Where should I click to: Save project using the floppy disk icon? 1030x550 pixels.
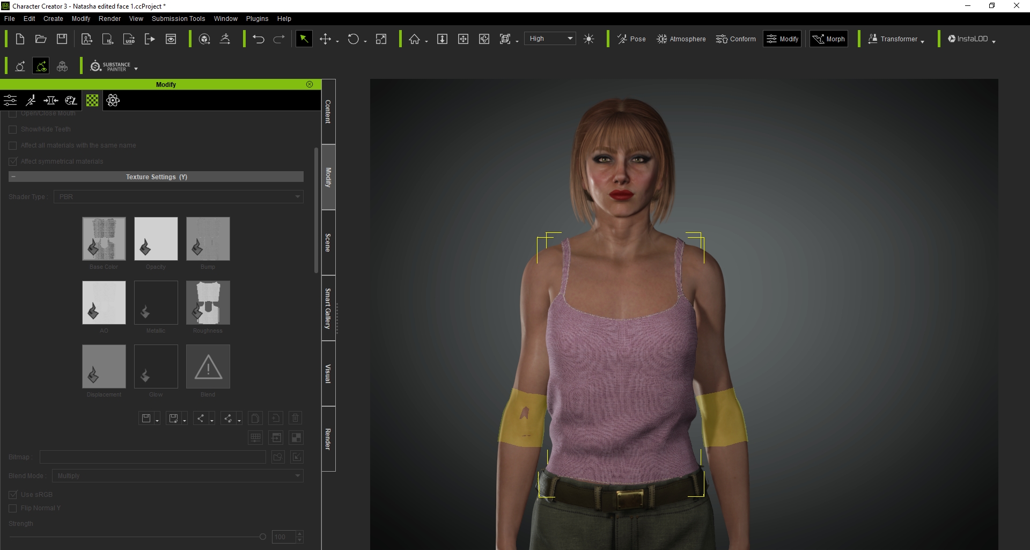coord(62,39)
